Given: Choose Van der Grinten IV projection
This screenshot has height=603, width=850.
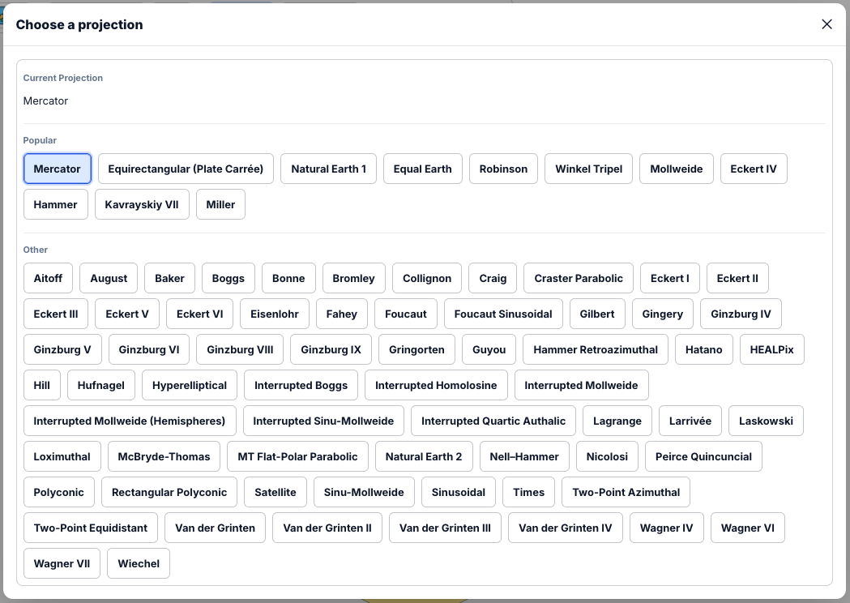Looking at the screenshot, I should 565,528.
